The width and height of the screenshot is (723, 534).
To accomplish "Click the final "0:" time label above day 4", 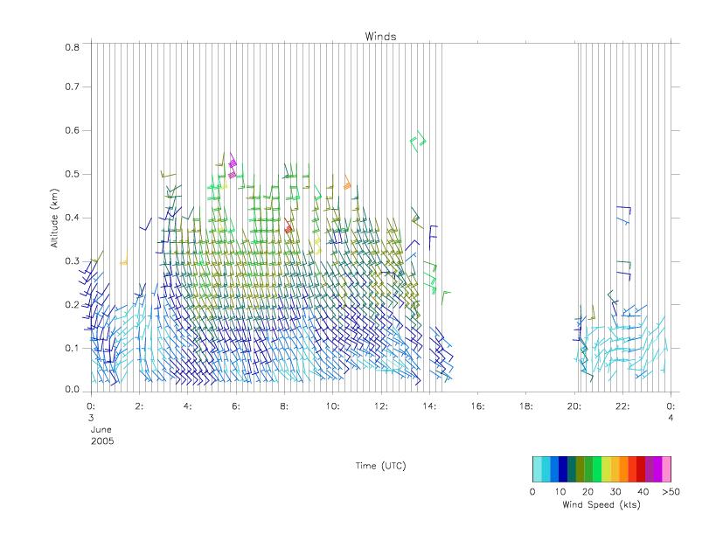I will click(671, 406).
